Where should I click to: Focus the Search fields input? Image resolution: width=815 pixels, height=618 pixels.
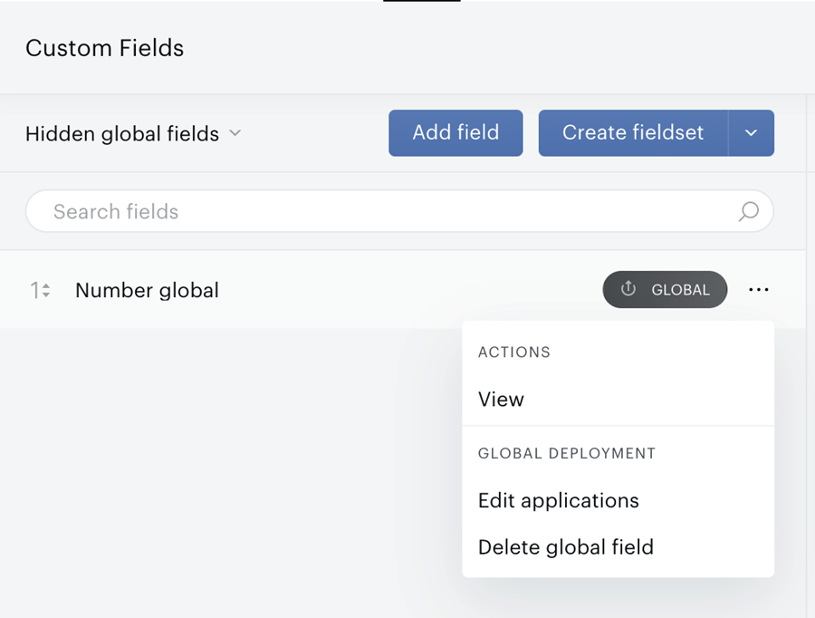click(399, 211)
